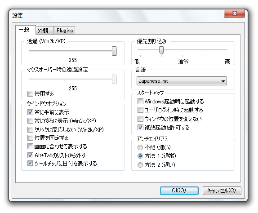Viewport: 258px width, 213px height.
Task: Check 常に後ろに表示 (Win2k/XP)
Action: coord(30,121)
